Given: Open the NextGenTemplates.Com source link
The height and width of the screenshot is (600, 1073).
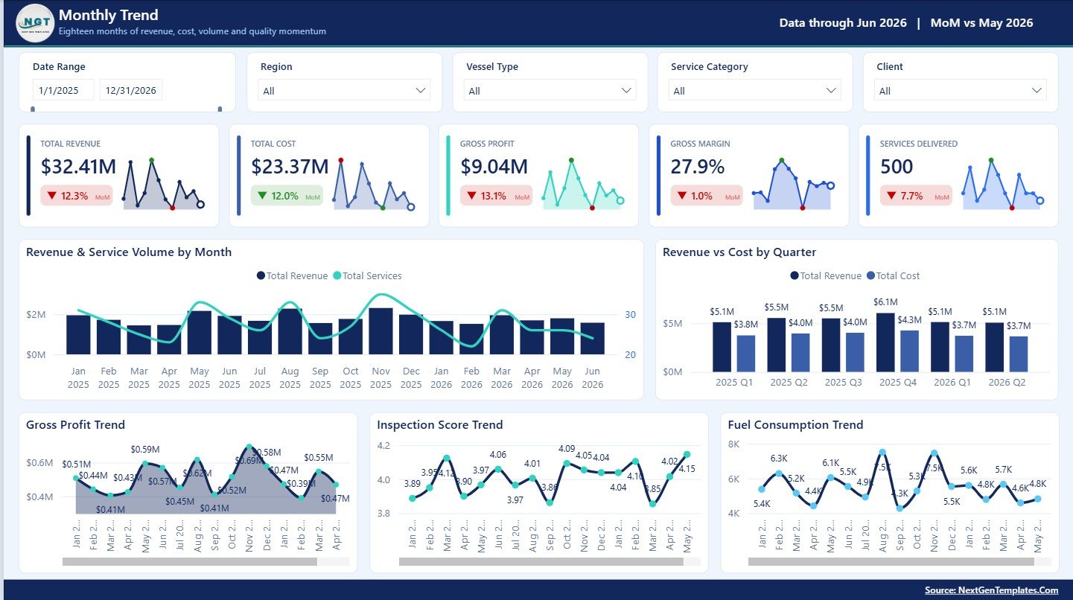Looking at the screenshot, I should click(991, 590).
